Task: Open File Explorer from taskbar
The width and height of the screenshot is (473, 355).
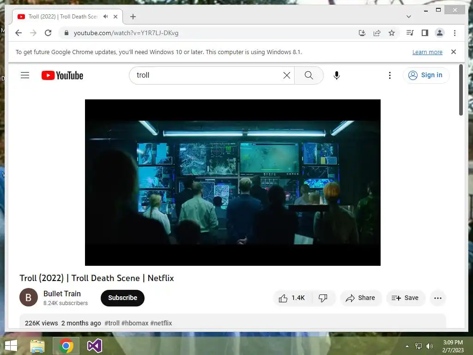Action: tap(37, 346)
